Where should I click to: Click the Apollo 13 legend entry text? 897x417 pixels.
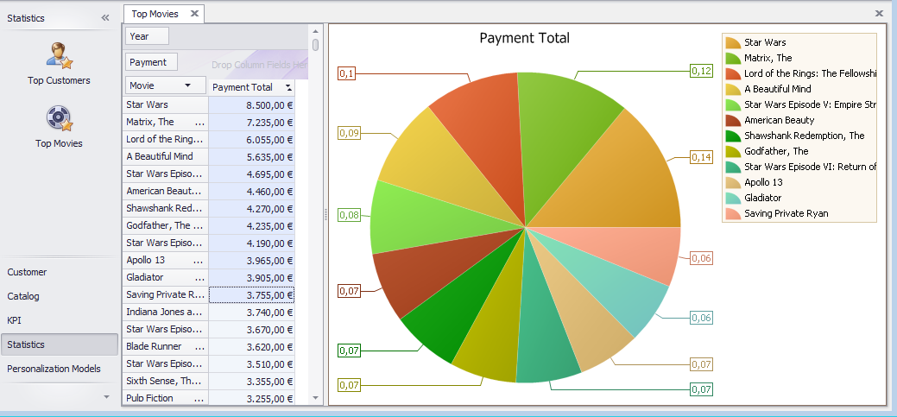click(763, 182)
